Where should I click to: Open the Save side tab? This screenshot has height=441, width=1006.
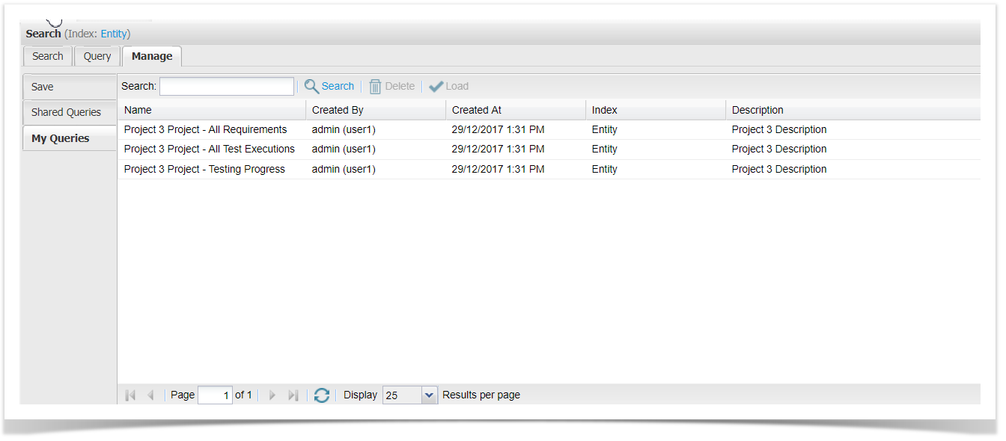(43, 87)
